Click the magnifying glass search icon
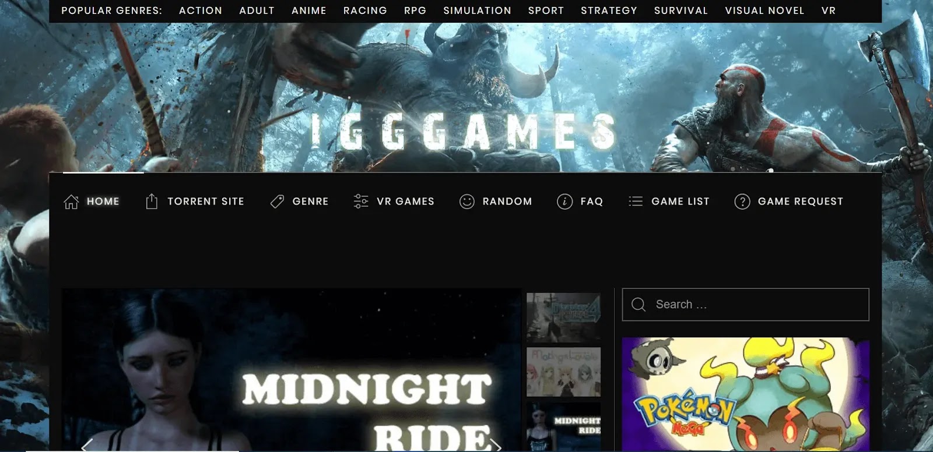 639,305
